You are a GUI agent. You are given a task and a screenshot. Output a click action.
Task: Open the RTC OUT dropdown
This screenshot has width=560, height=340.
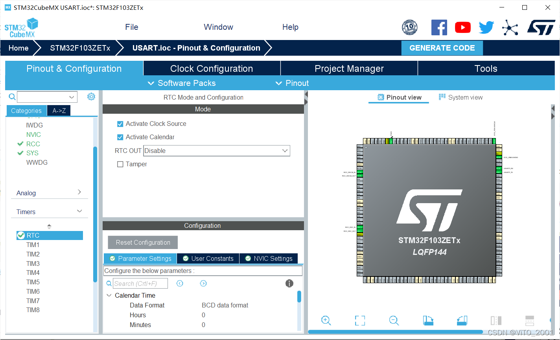coord(217,151)
